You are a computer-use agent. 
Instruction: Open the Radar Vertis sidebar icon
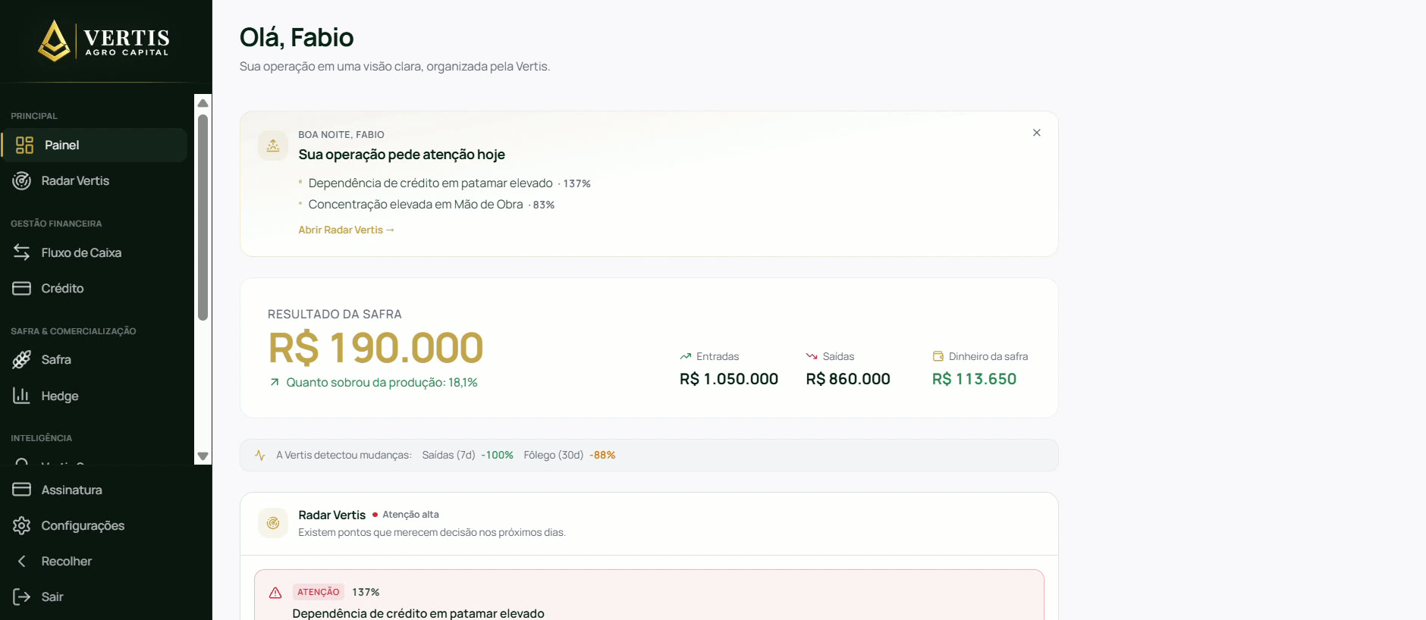point(22,180)
